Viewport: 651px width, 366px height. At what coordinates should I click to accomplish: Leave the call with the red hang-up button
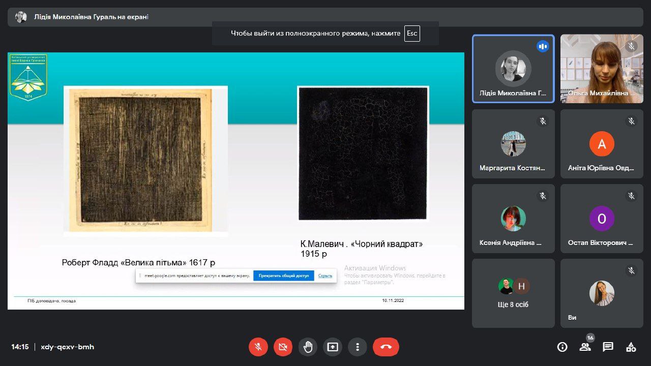pos(386,347)
